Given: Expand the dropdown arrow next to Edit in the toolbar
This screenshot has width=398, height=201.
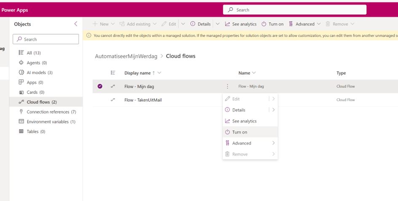Looking at the screenshot, I should pos(183,24).
